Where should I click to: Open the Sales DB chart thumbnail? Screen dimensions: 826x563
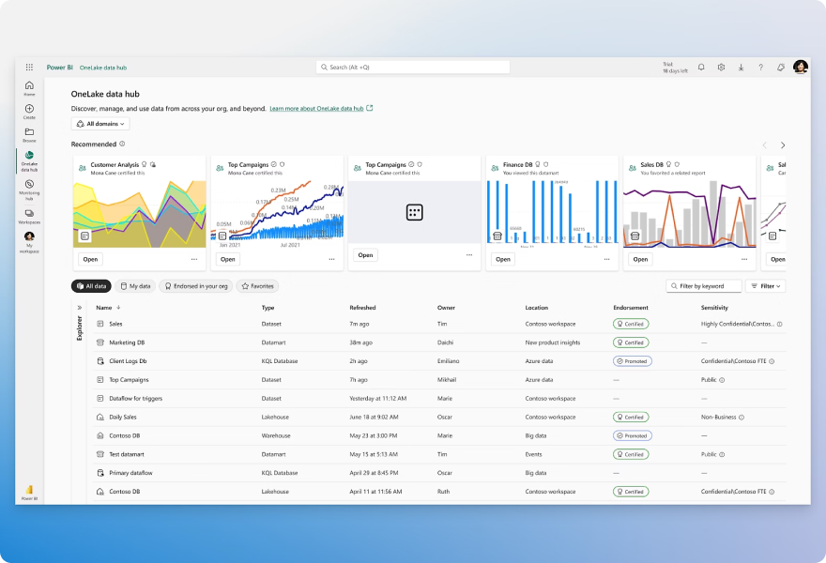click(690, 213)
